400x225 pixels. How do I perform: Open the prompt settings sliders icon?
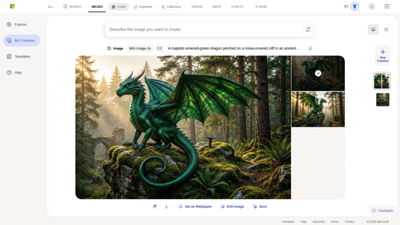[x=308, y=29]
